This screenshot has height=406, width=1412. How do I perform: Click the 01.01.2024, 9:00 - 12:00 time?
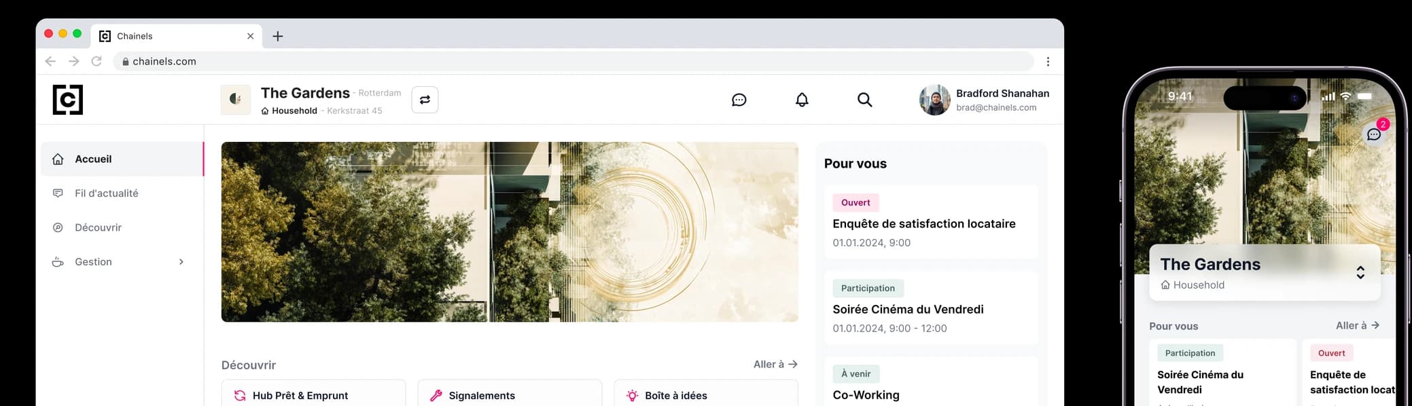tap(889, 328)
